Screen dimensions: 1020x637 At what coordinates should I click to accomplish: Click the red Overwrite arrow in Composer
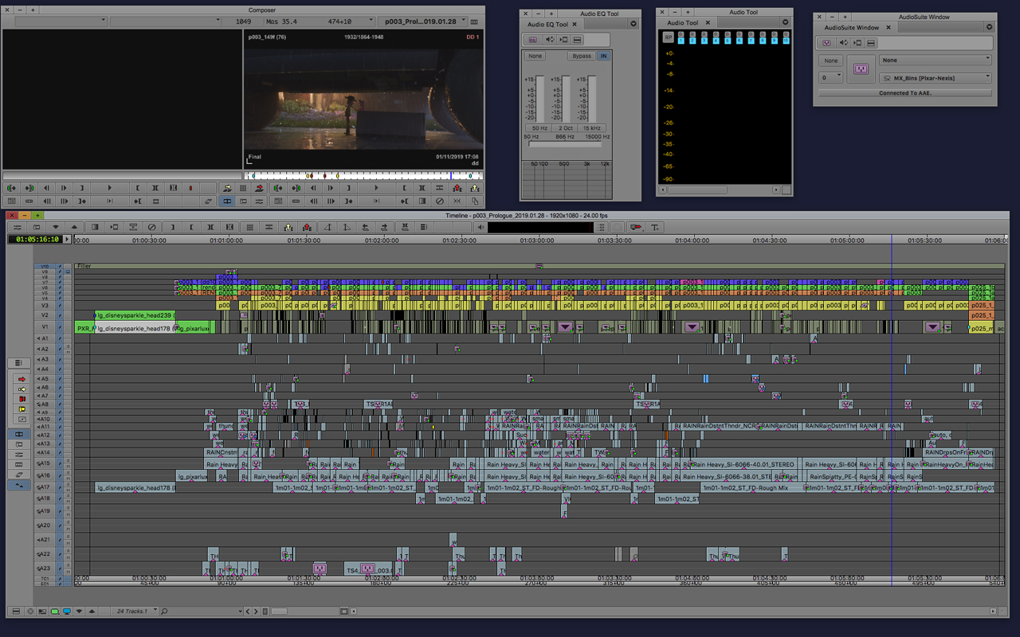[259, 188]
